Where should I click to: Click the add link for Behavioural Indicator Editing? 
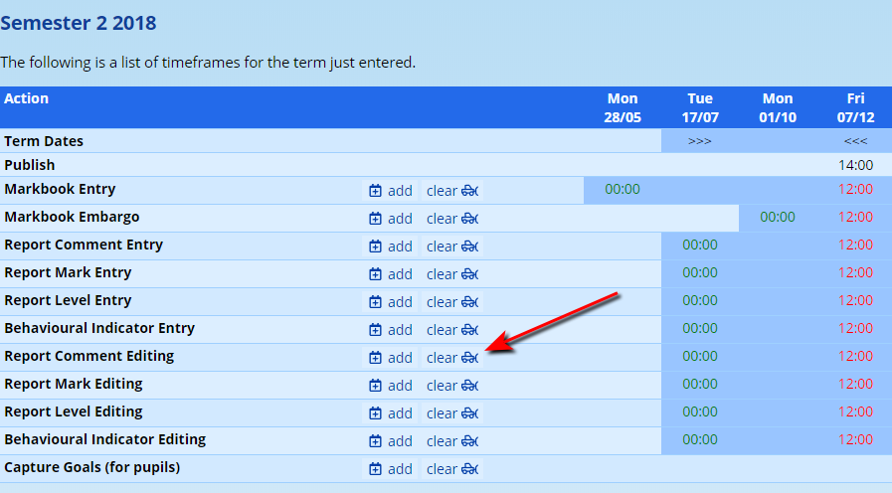(x=400, y=441)
